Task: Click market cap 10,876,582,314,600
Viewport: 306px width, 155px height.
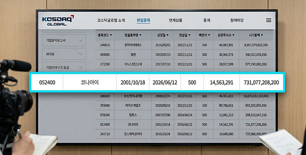Action: pyautogui.click(x=256, y=96)
